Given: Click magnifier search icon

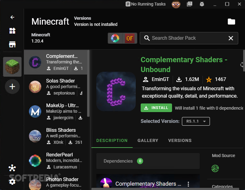Looking at the screenshot, I should (147, 38).
